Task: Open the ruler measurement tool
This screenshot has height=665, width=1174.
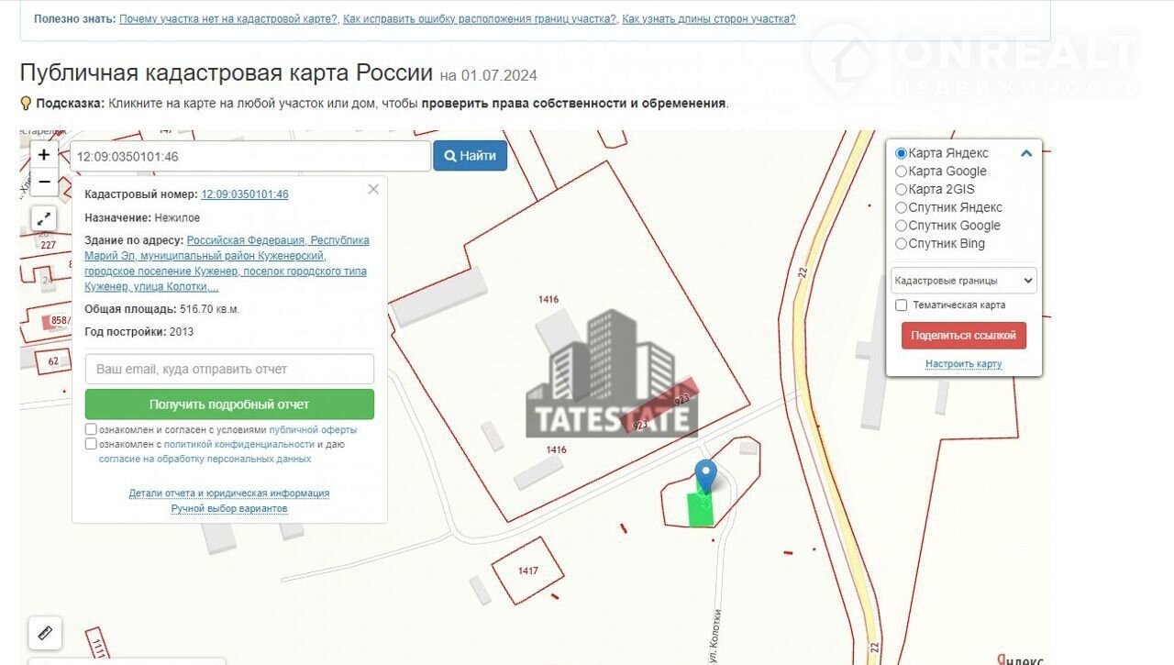Action: coord(45,632)
